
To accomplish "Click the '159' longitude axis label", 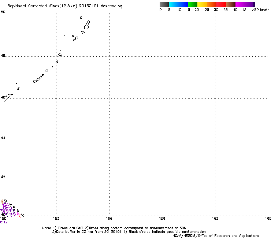I will [x=162, y=219].
